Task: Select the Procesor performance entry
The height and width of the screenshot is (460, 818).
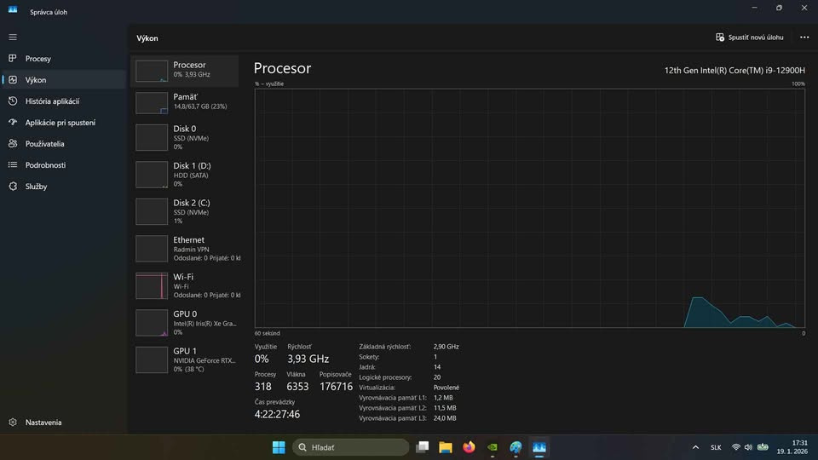Action: 185,71
